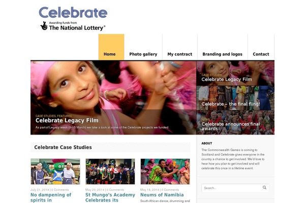The width and height of the screenshot is (305, 203).
Task: Select 'Celebrate announces final awards' slide
Action: (x=235, y=122)
